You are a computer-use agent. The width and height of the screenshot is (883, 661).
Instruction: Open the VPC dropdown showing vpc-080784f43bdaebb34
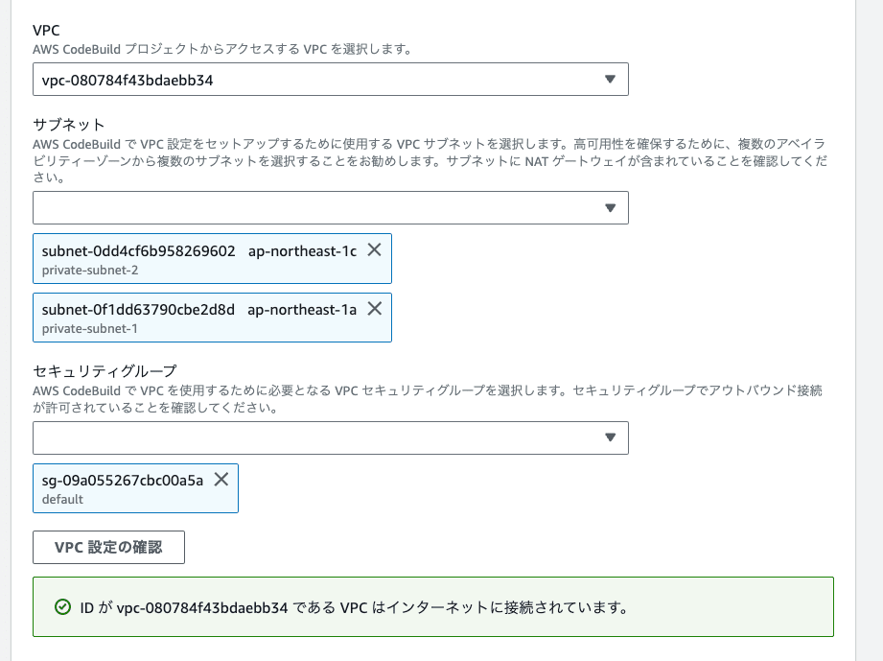331,80
